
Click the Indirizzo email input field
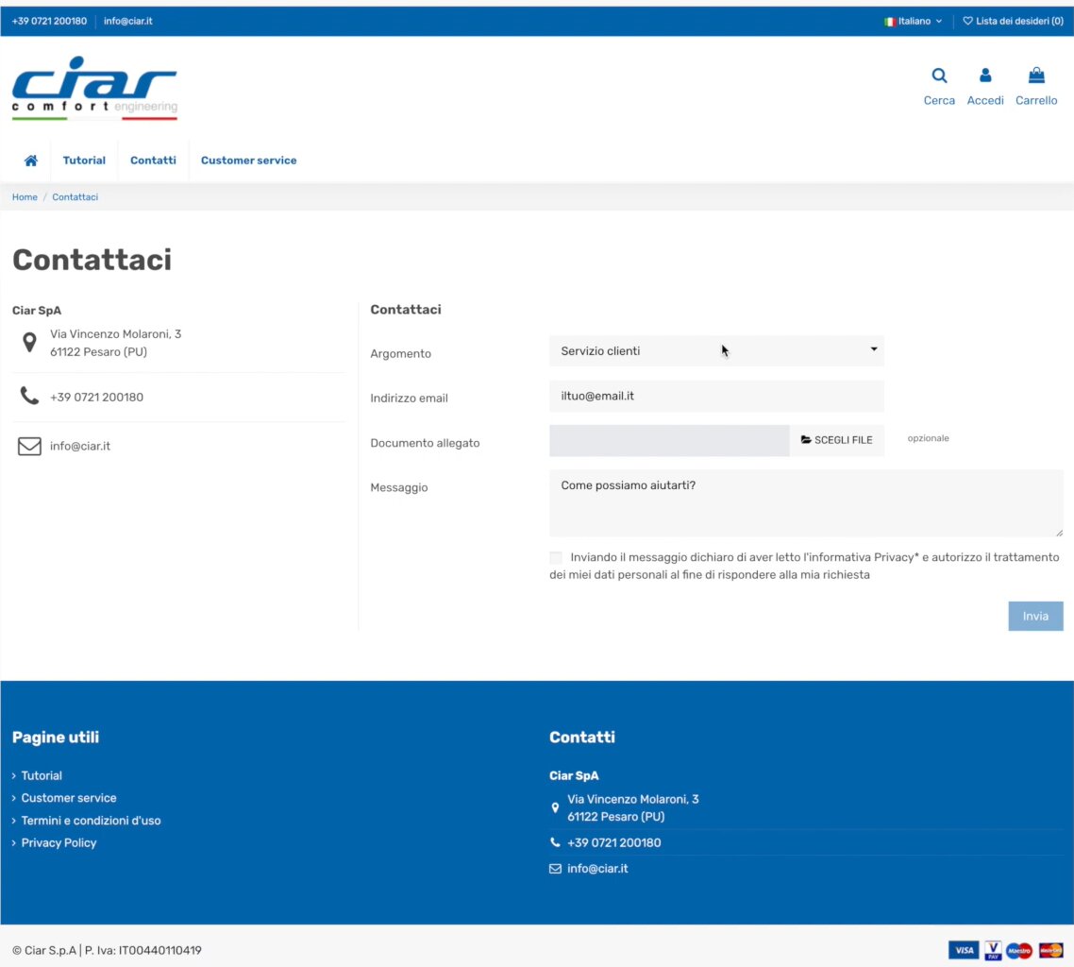(716, 397)
